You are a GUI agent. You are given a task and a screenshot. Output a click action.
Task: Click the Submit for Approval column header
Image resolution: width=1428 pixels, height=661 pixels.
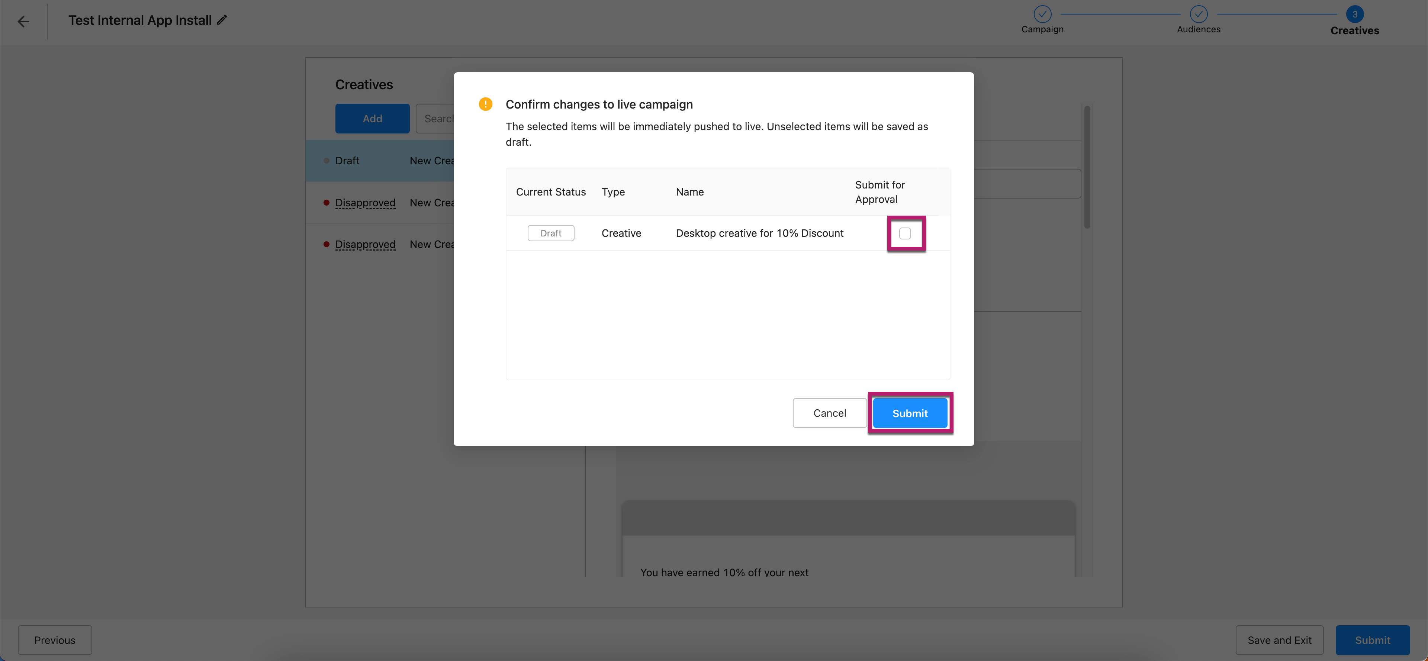tap(880, 192)
